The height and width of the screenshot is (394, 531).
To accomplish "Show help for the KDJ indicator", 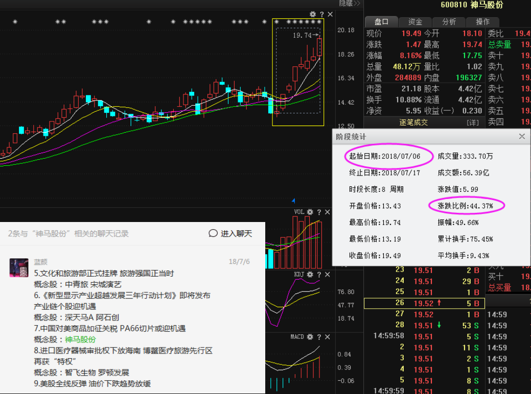I will pos(319,274).
